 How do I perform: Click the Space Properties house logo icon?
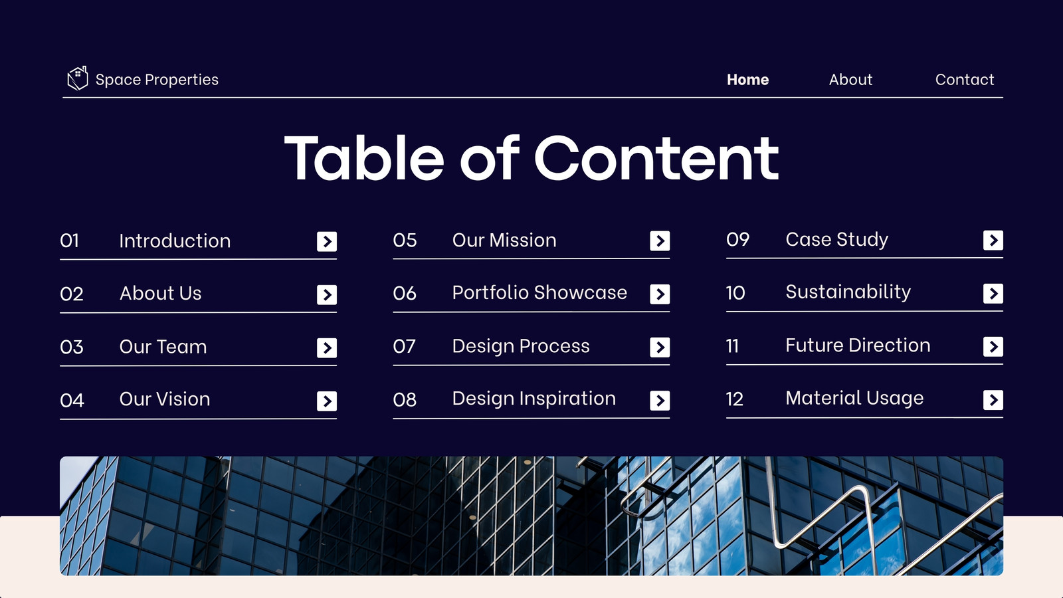click(x=78, y=78)
